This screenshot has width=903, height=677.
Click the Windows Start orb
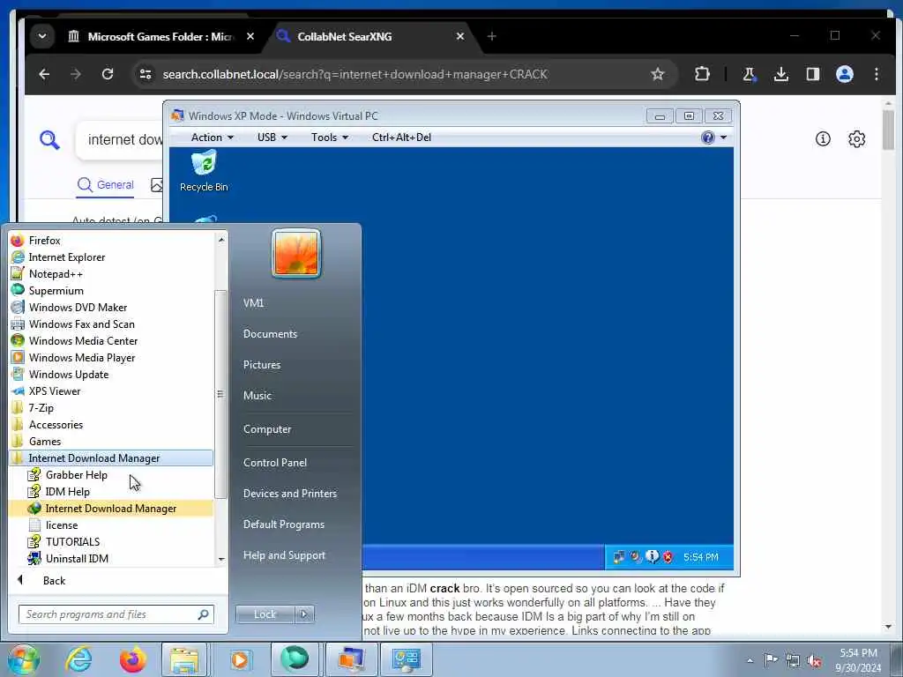point(24,659)
